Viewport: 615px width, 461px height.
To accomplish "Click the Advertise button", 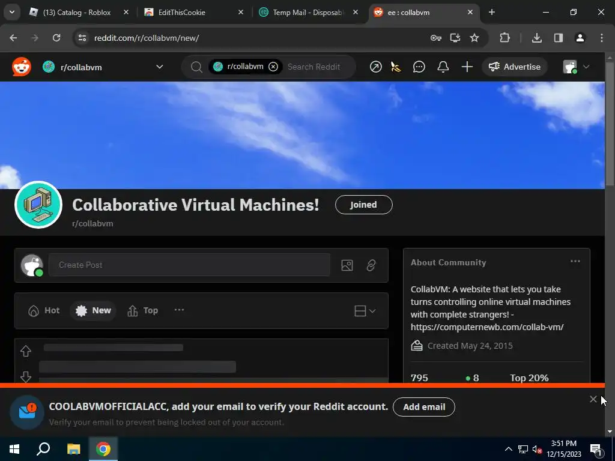I will [515, 67].
